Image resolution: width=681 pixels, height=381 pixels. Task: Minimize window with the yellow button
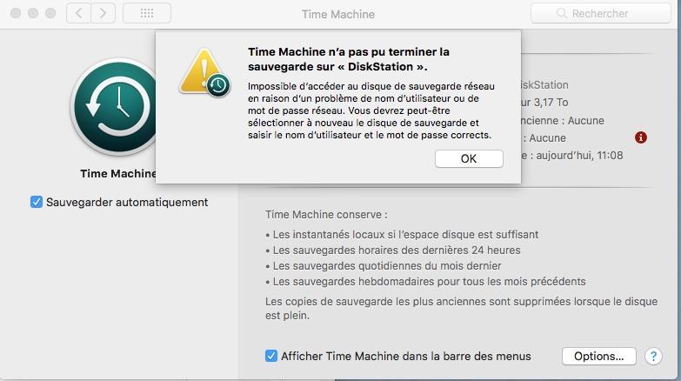(x=32, y=14)
